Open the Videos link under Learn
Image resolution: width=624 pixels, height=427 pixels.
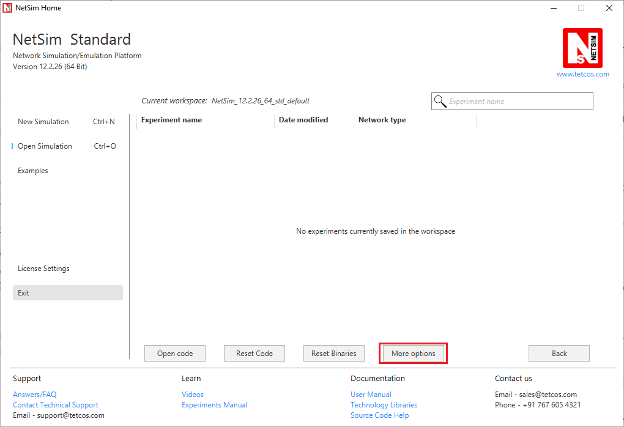[193, 395]
